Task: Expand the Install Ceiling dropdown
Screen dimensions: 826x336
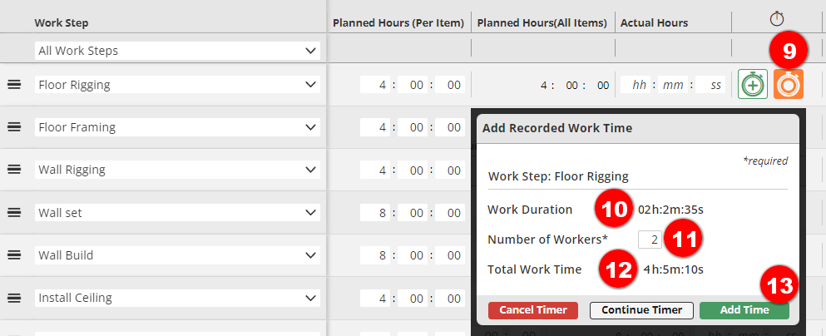Action: click(177, 298)
